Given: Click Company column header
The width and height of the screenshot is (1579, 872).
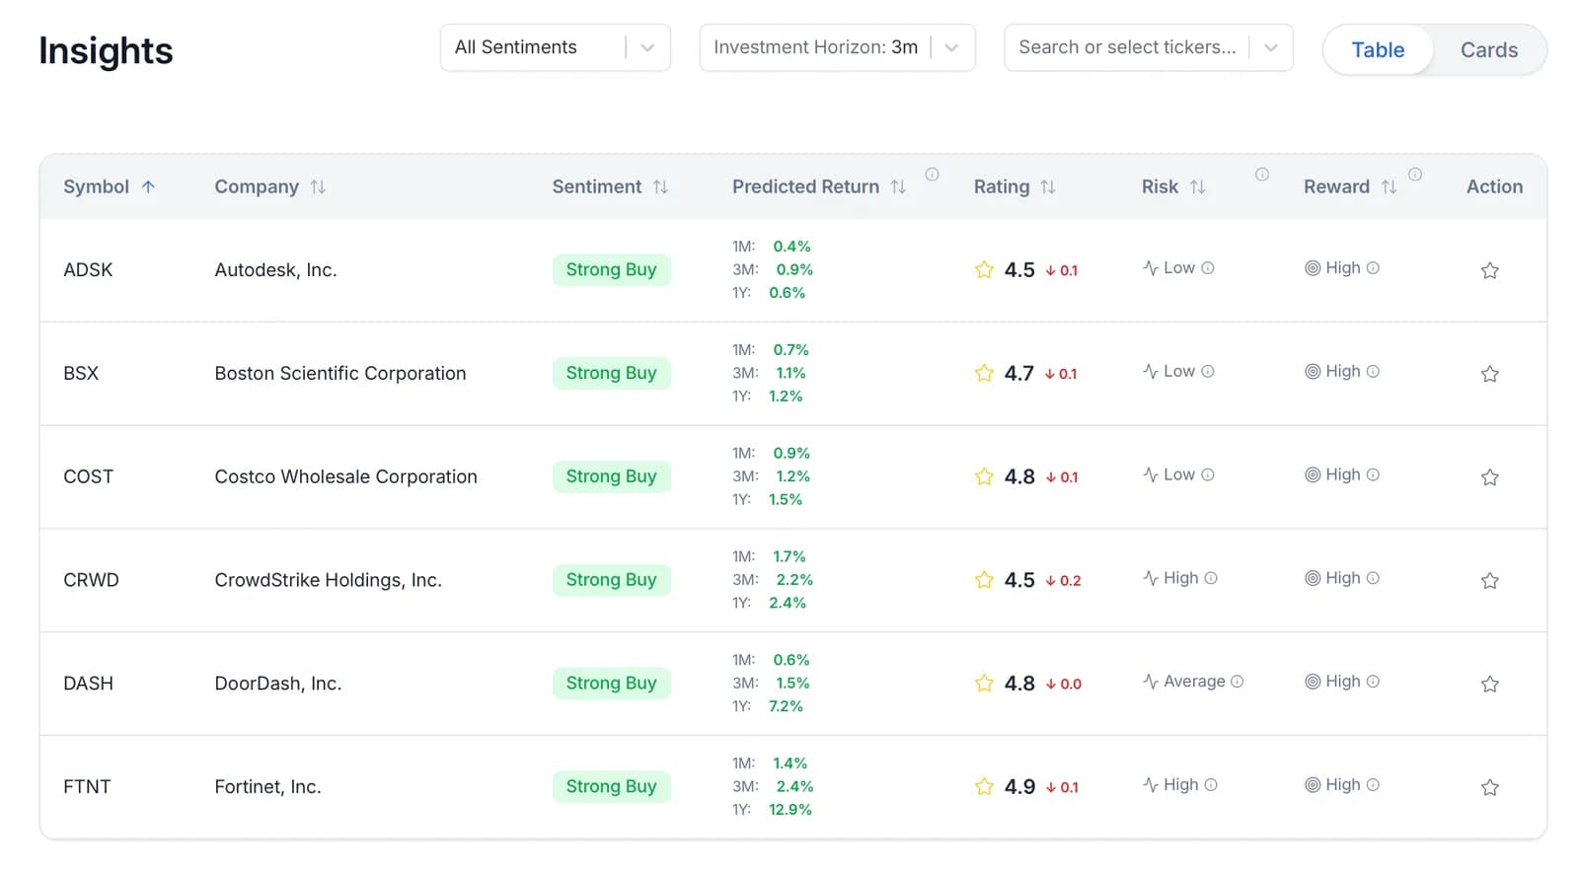Looking at the screenshot, I should click(257, 186).
